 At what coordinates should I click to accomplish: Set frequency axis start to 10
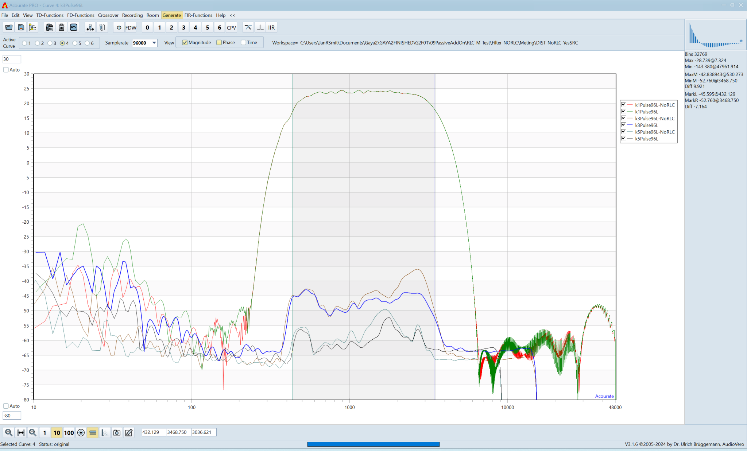click(57, 432)
